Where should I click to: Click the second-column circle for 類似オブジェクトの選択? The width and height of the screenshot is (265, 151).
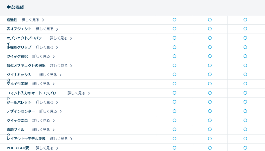point(210,65)
